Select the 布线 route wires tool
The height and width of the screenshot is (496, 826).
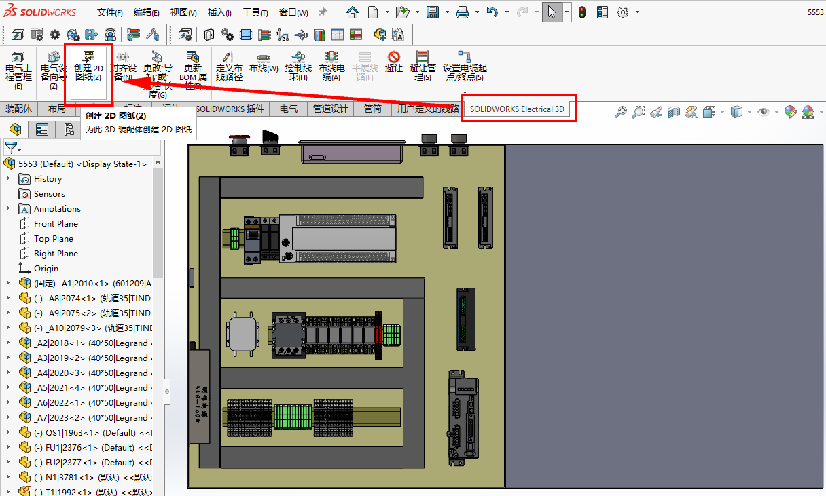click(264, 63)
